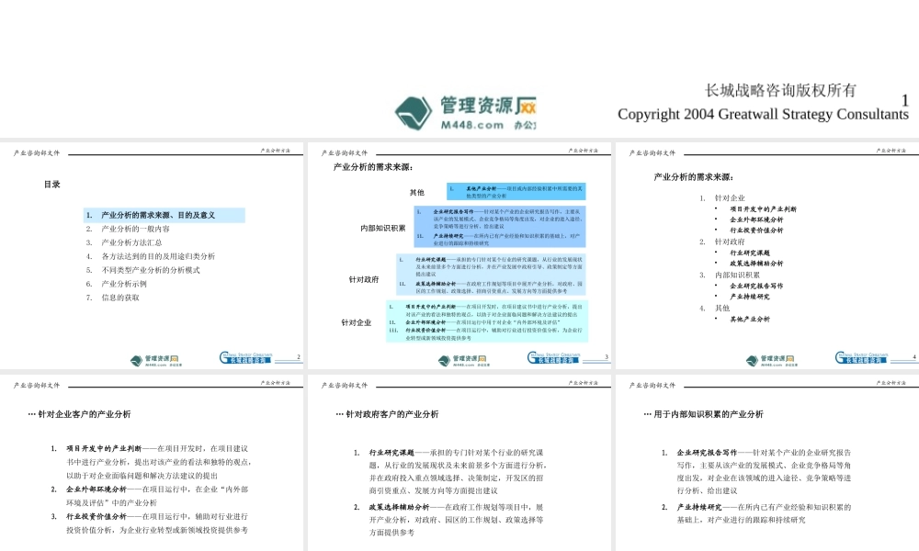The height and width of the screenshot is (551, 919).
Task: Click the cyan box beside 针对企业
Action: (x=487, y=321)
